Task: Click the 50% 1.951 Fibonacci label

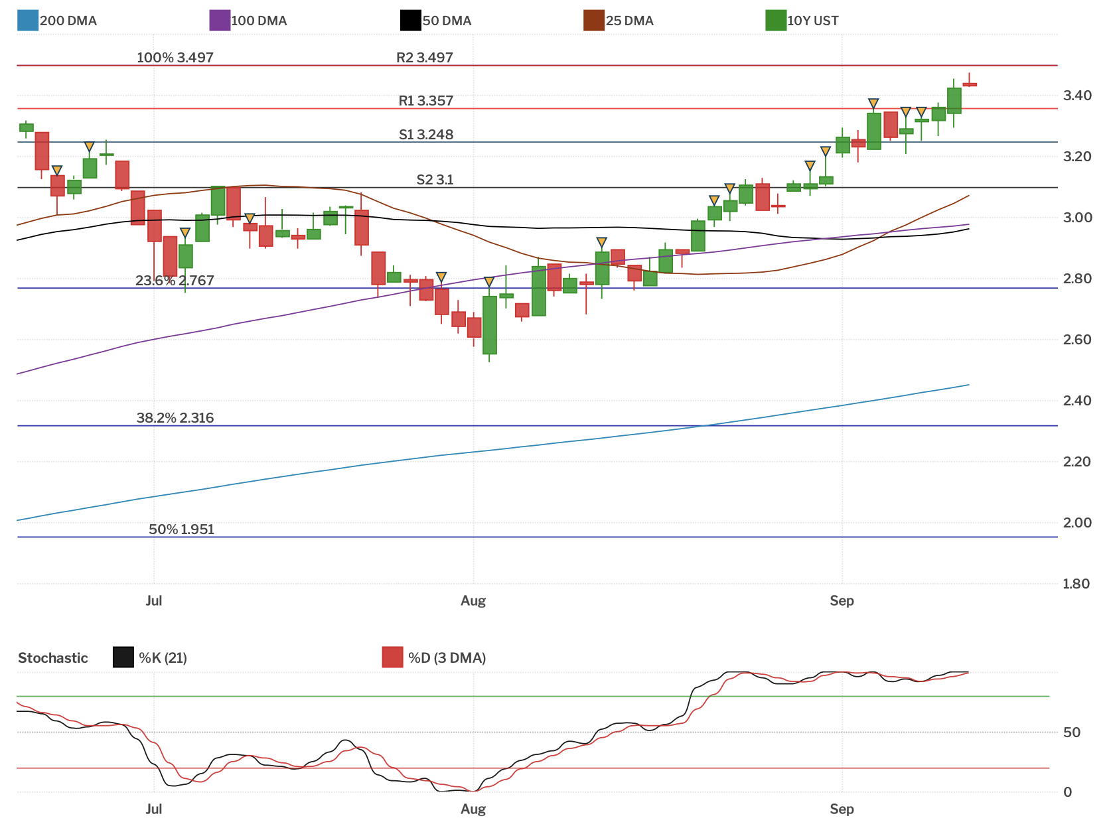Action: pyautogui.click(x=182, y=529)
